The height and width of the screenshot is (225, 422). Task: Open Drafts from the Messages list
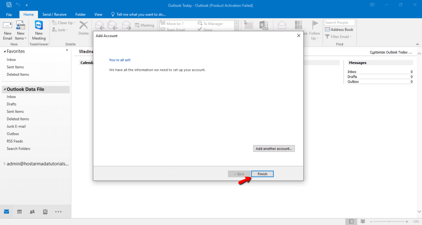352,77
